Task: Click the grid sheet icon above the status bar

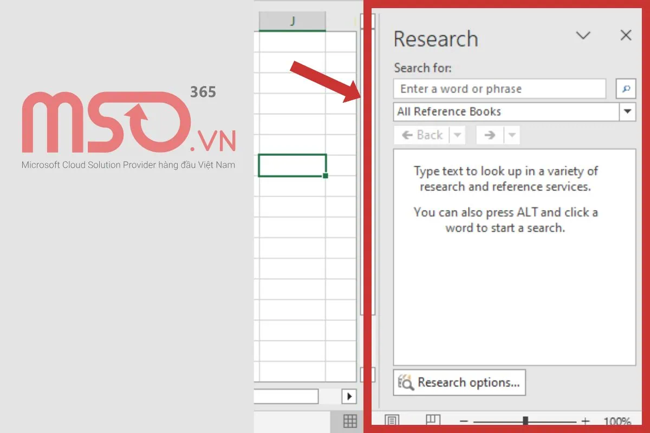Action: 350,421
